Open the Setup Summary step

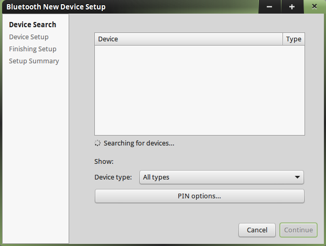pyautogui.click(x=34, y=61)
